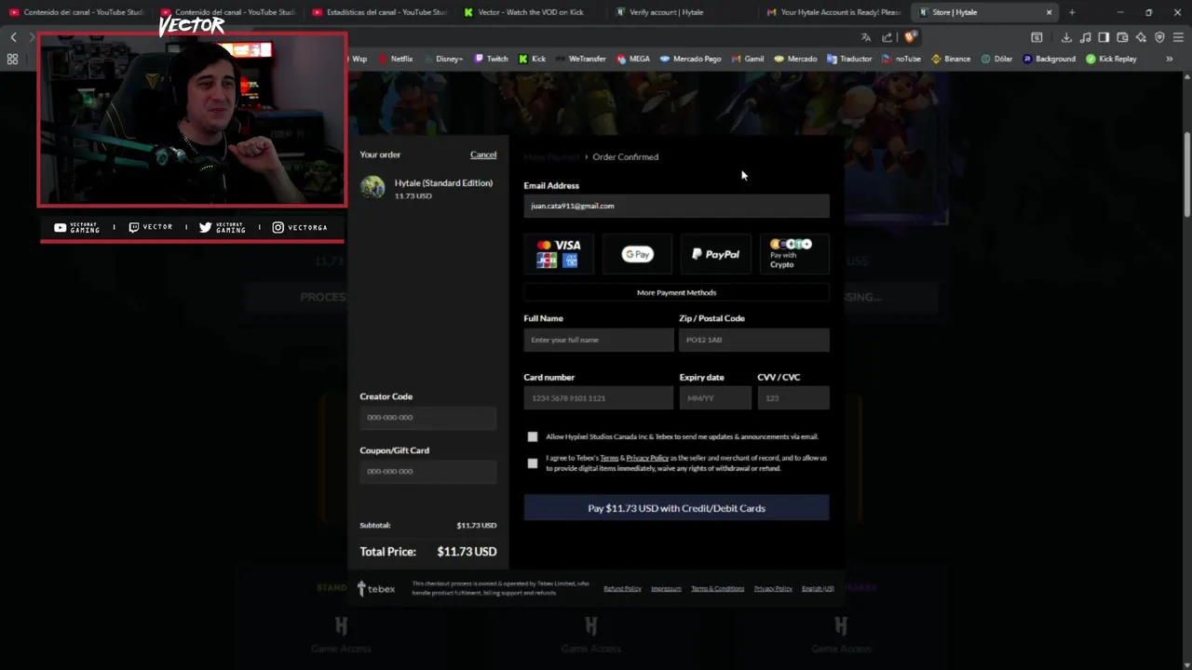The height and width of the screenshot is (670, 1192).
Task: Open the Traductor bookmark
Action: (x=849, y=59)
